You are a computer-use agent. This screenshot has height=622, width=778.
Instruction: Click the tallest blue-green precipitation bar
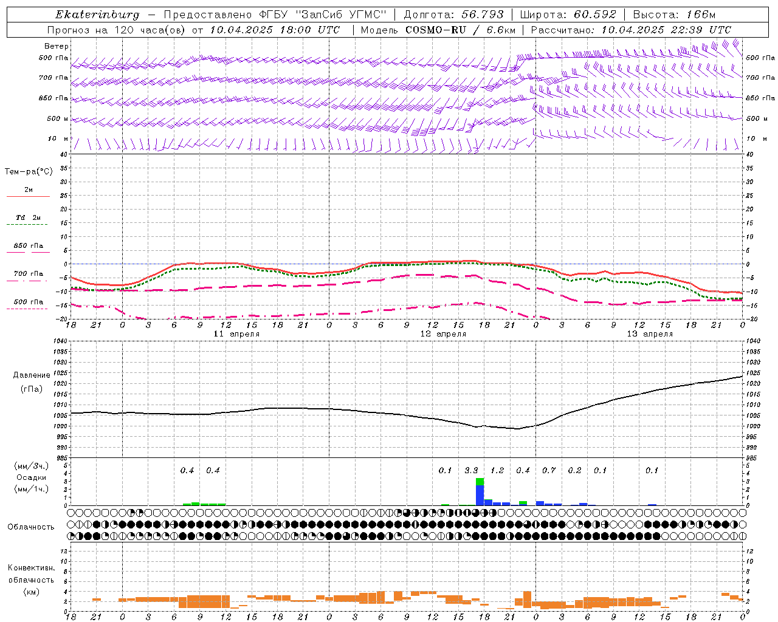(480, 491)
